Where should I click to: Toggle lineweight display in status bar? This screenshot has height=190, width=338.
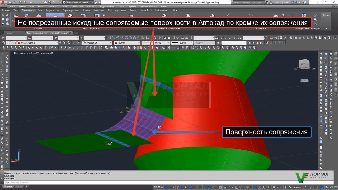[216, 187]
